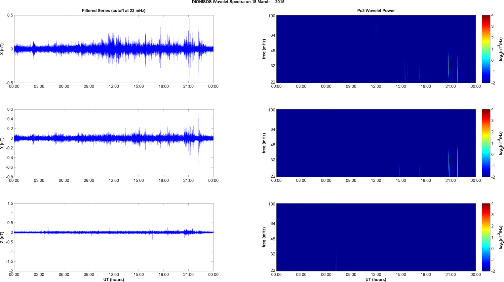This screenshot has height=282, width=504.
Task: Click the colorbar beside the Z spectrogram
Action: 486,237
